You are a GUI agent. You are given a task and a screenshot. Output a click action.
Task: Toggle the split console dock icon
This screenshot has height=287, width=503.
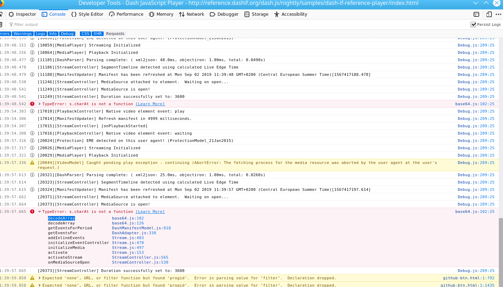point(476,14)
